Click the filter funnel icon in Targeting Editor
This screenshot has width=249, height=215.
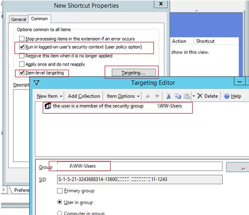coord(37,82)
